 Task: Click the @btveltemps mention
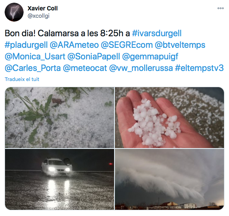click(180, 45)
